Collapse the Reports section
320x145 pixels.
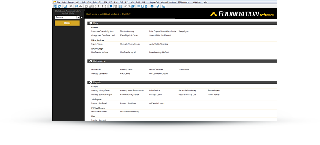[x=90, y=83]
